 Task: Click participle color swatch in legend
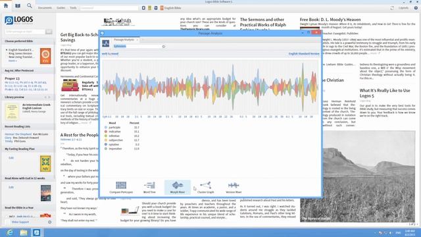click(x=106, y=127)
